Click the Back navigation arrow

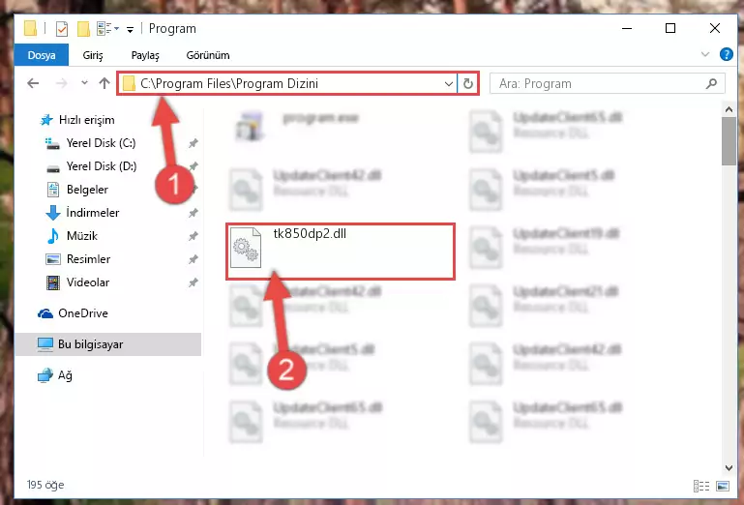(x=33, y=83)
